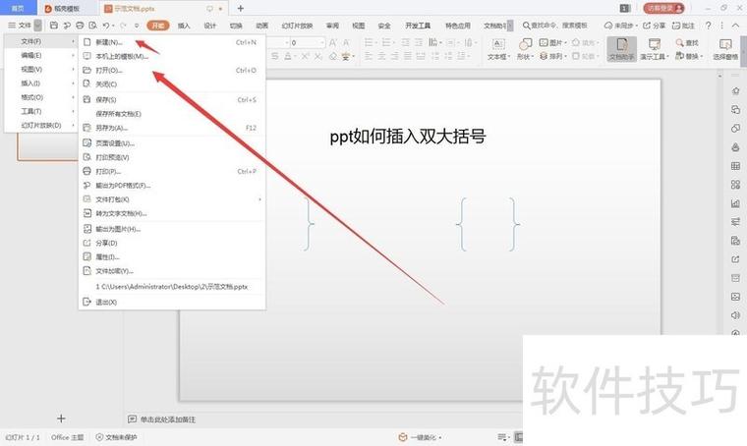Click the strikethrough S formatting icon
Image resolution: width=747 pixels, height=446 pixels.
click(275, 56)
